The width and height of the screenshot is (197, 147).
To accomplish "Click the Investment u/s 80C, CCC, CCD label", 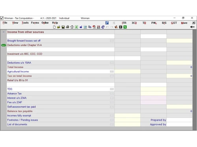I will tap(25, 54).
